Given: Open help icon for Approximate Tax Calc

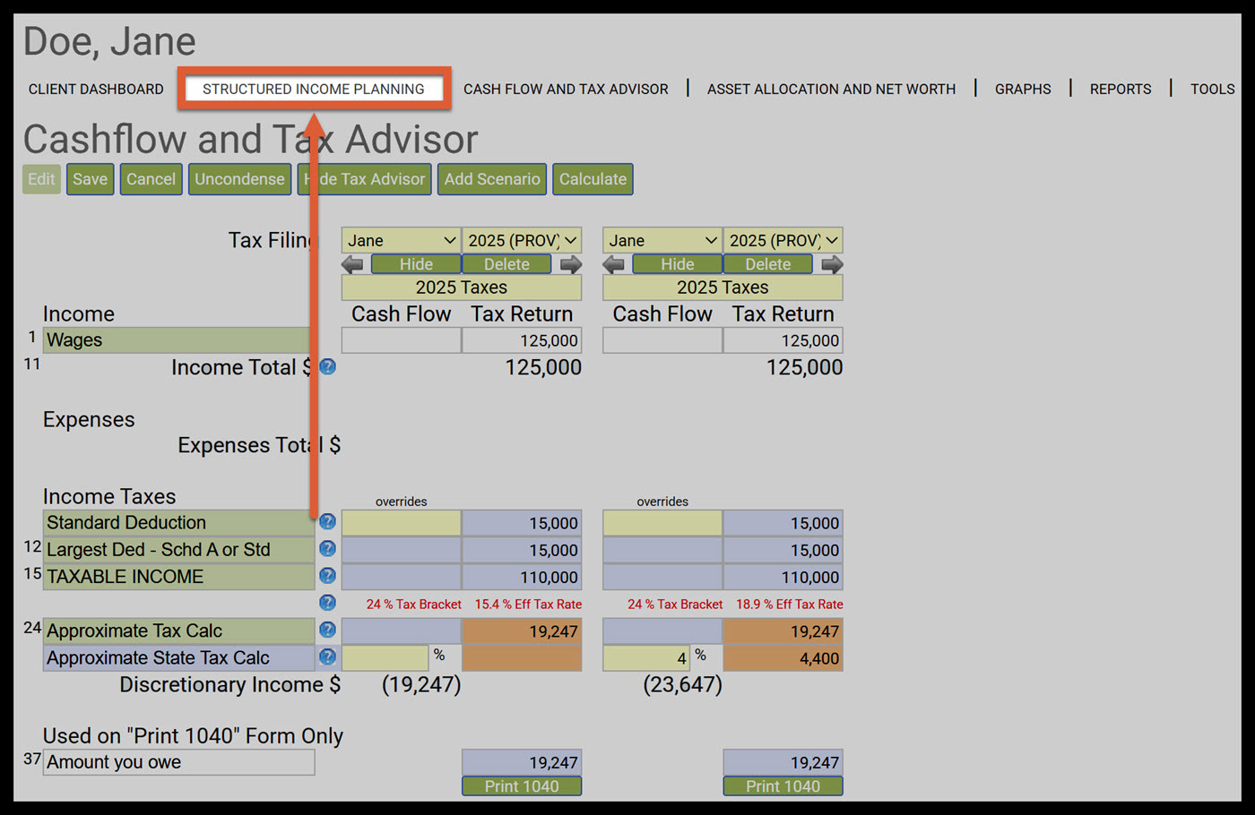Looking at the screenshot, I should (x=328, y=630).
